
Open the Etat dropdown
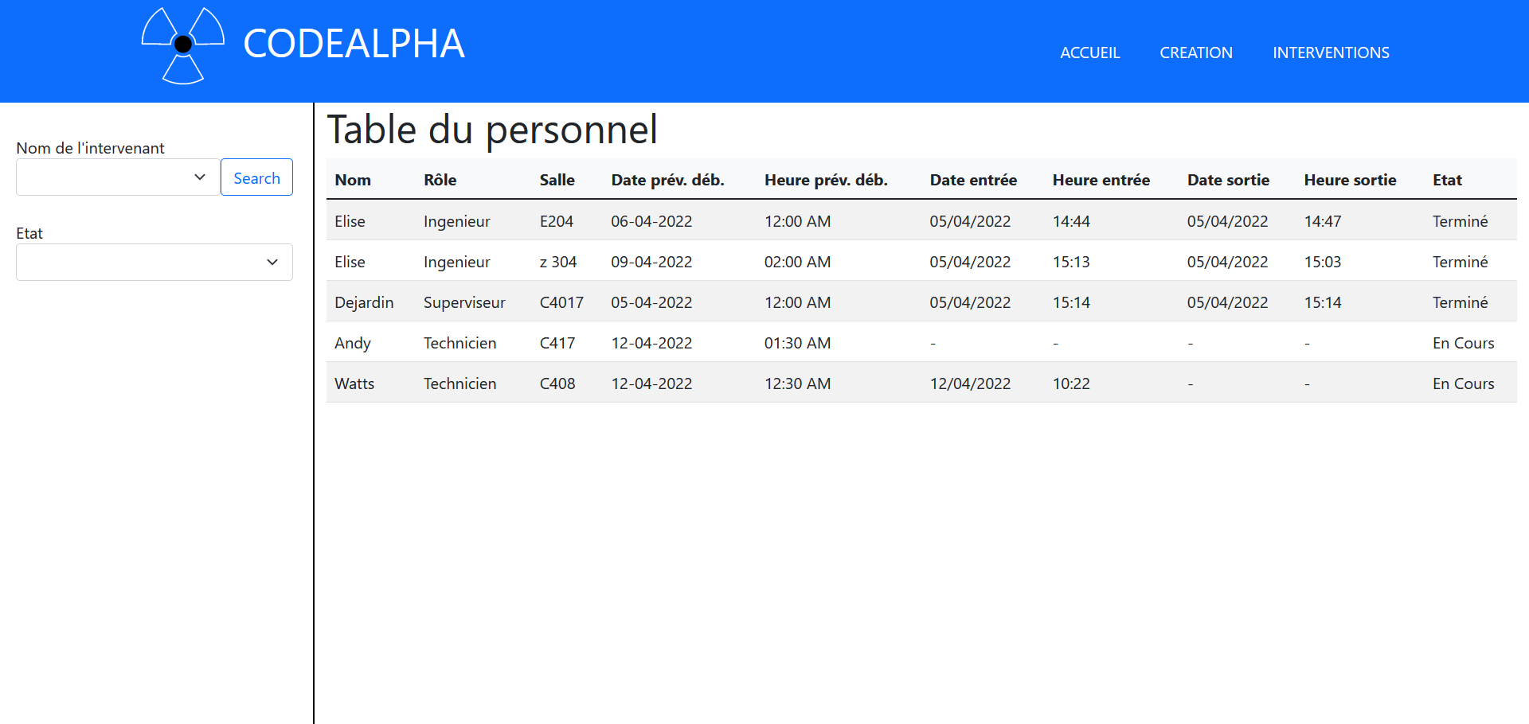click(x=154, y=262)
